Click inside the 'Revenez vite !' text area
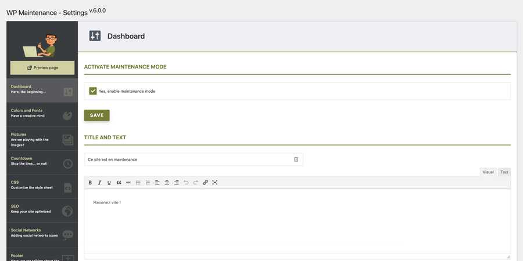Viewport: 523px width, 261px height. point(296,220)
